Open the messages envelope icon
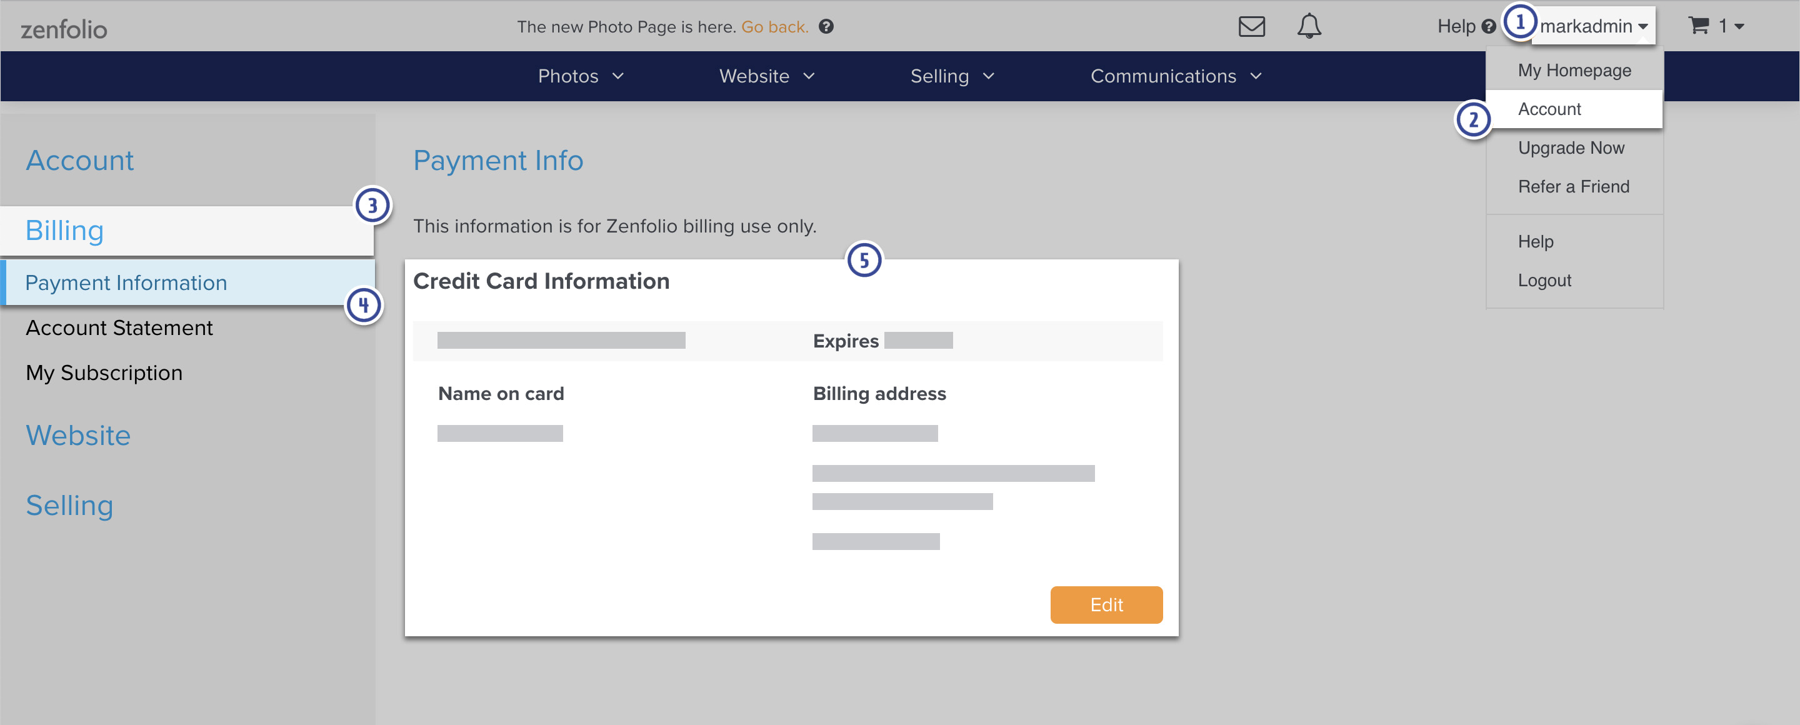 point(1251,26)
